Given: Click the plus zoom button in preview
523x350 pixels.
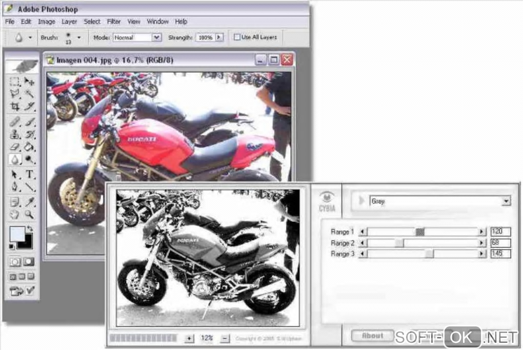Looking at the screenshot, I should click(189, 338).
